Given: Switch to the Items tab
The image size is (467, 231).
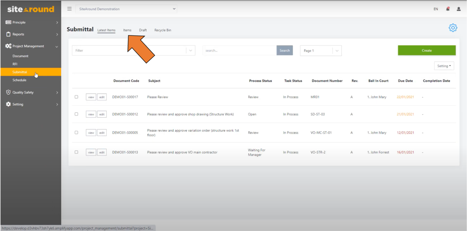Looking at the screenshot, I should click(127, 30).
